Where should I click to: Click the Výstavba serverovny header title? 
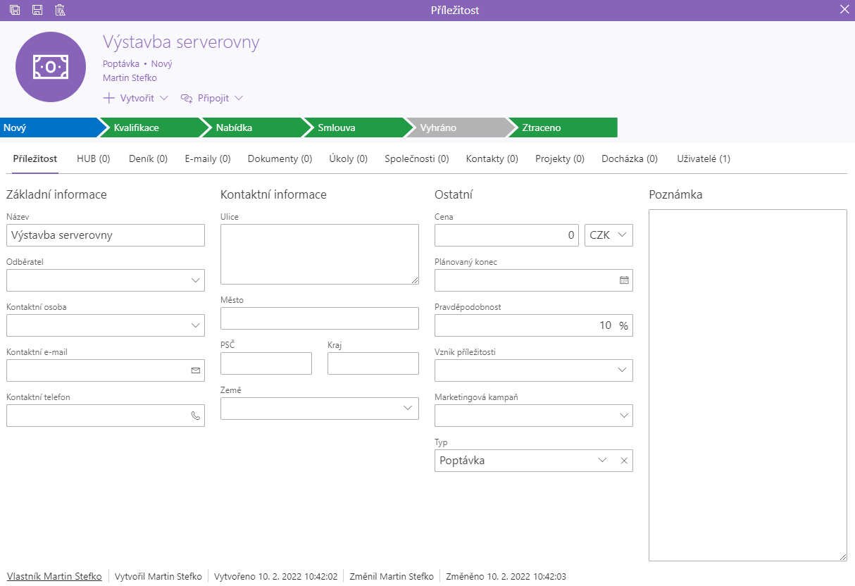click(181, 42)
